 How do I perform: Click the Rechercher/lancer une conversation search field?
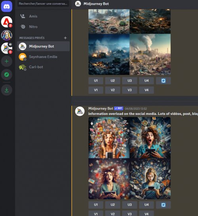click(x=43, y=4)
